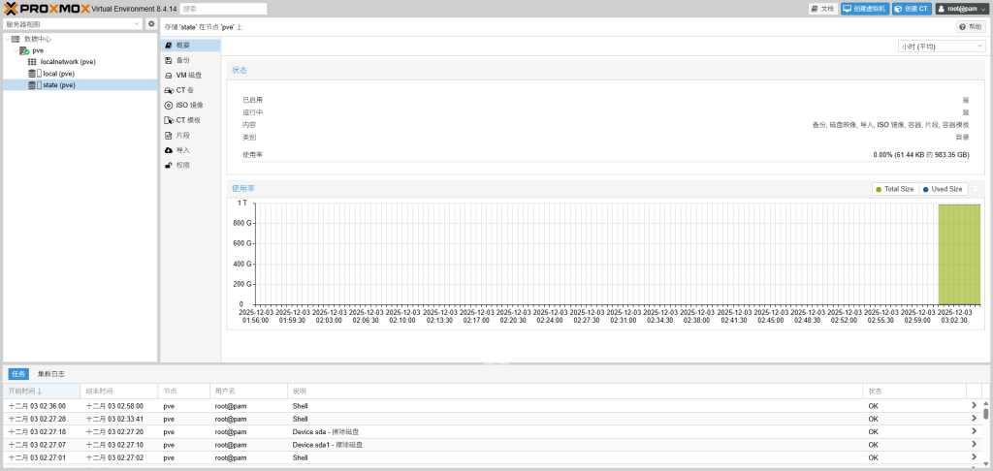Viewport: 993px width, 471px height.
Task: Click the 创建虚拟机 button
Action: tap(865, 9)
